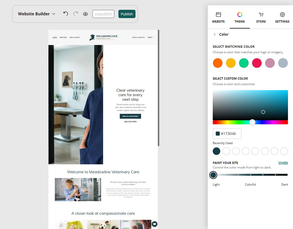
Task: Go back from the Color panel
Action: point(215,34)
